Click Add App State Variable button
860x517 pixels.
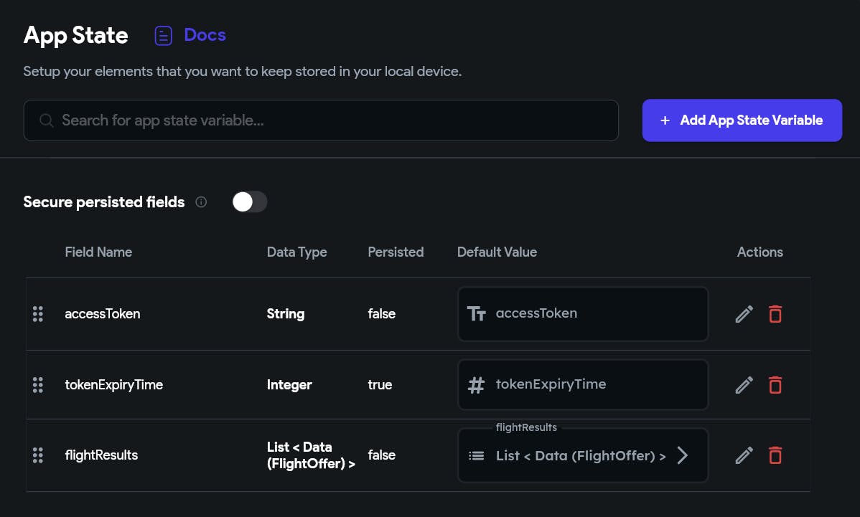pyautogui.click(x=742, y=120)
